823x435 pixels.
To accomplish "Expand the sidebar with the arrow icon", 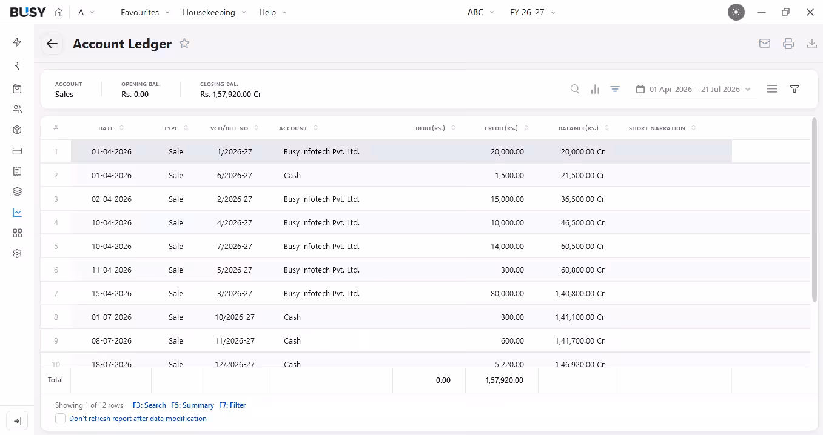I will click(x=17, y=421).
